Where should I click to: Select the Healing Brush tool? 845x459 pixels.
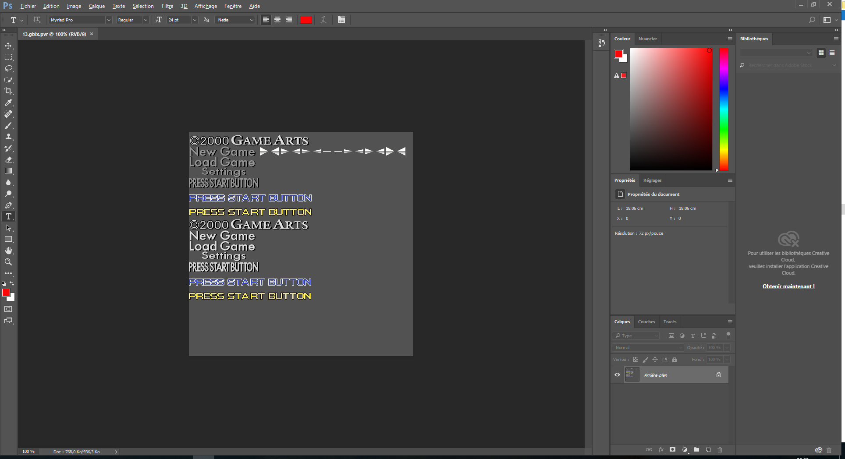pyautogui.click(x=8, y=114)
